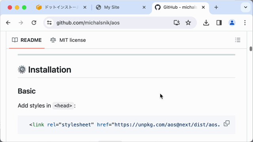View site information icon next to URL
253x142 pixels.
(x=49, y=23)
